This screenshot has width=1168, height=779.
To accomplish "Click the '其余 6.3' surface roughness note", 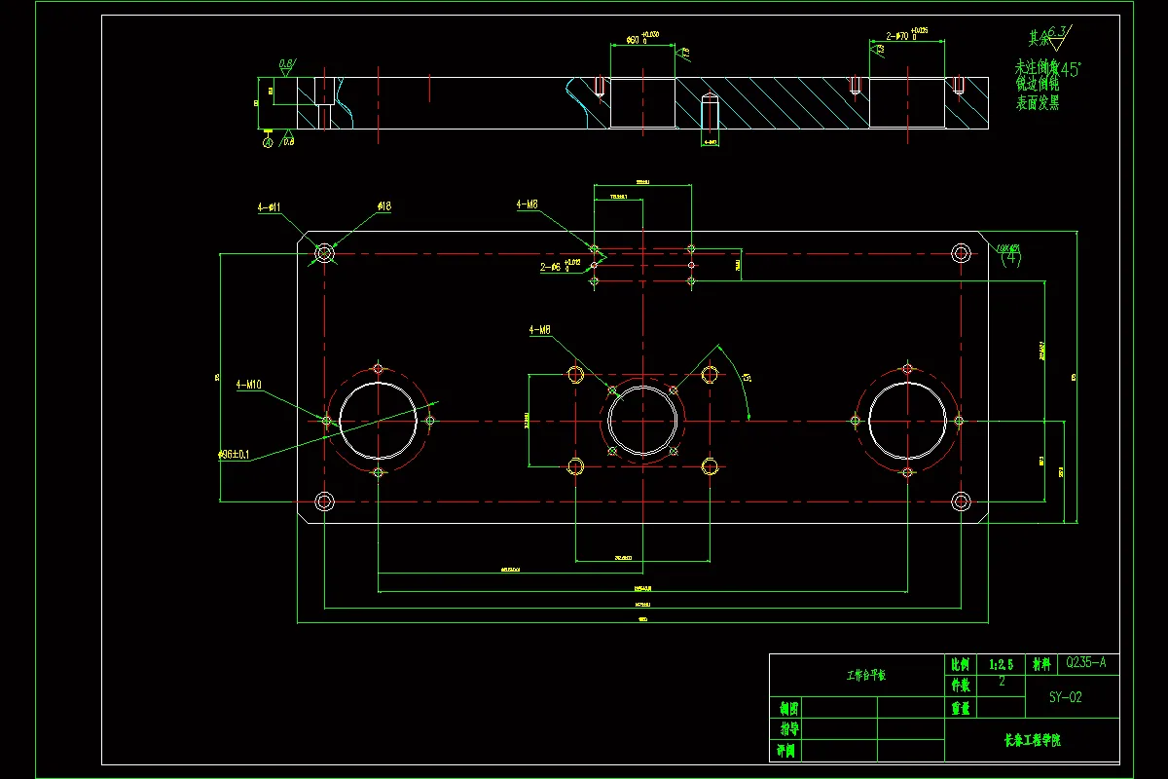I will tap(1049, 37).
